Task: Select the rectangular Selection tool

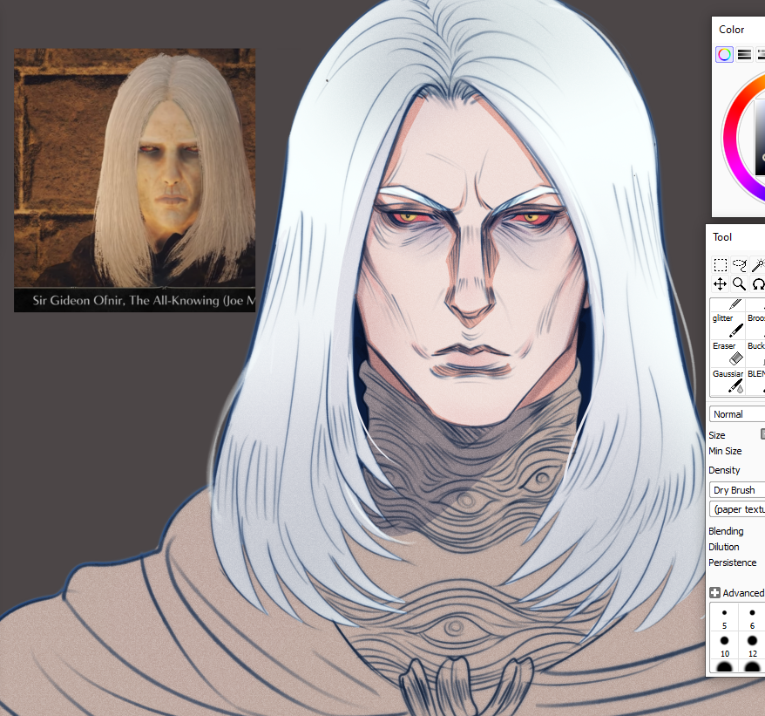Action: [x=720, y=265]
